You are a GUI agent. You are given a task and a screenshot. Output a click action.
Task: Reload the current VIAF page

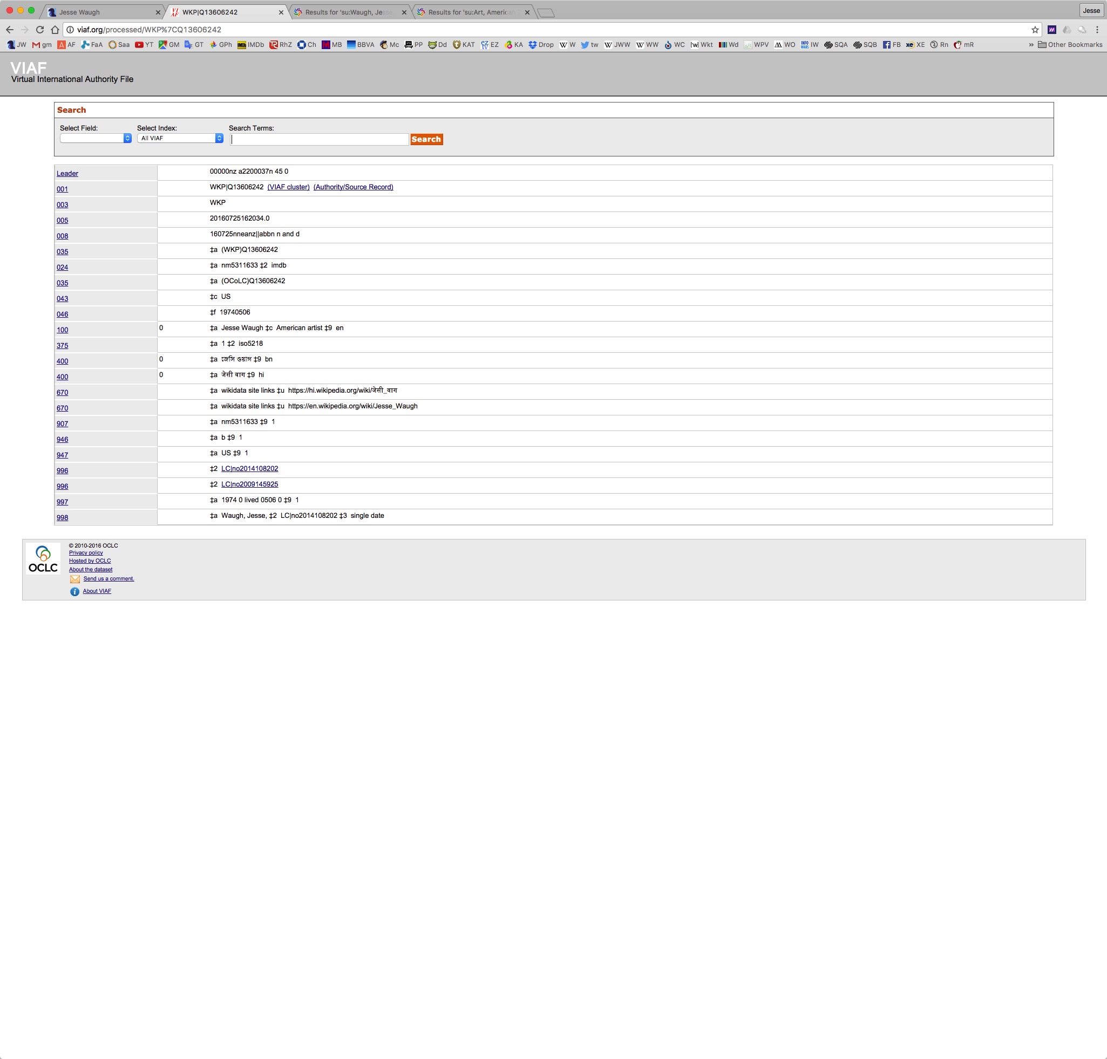[x=39, y=30]
